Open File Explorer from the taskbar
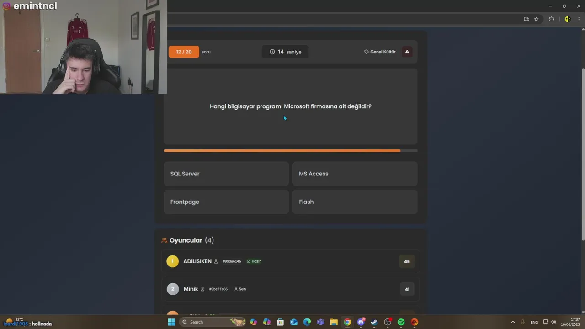The width and height of the screenshot is (585, 329). 334,322
